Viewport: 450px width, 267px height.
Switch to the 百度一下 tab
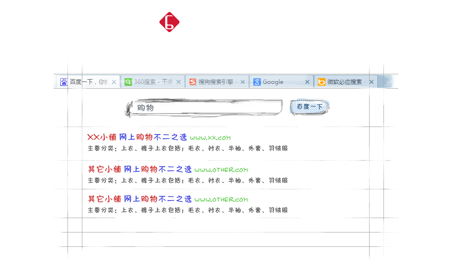pos(88,82)
